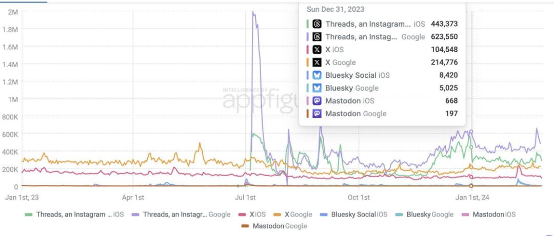Toggle Bluesky Social iOS legend entry

point(353,214)
